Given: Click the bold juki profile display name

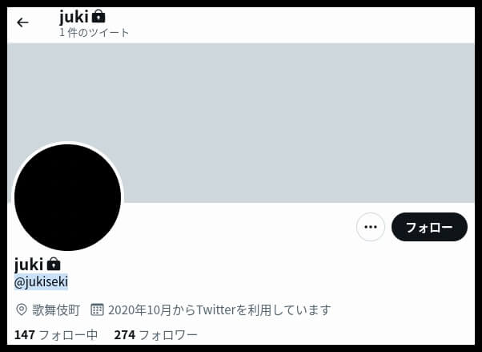Looking at the screenshot, I should 29,265.
